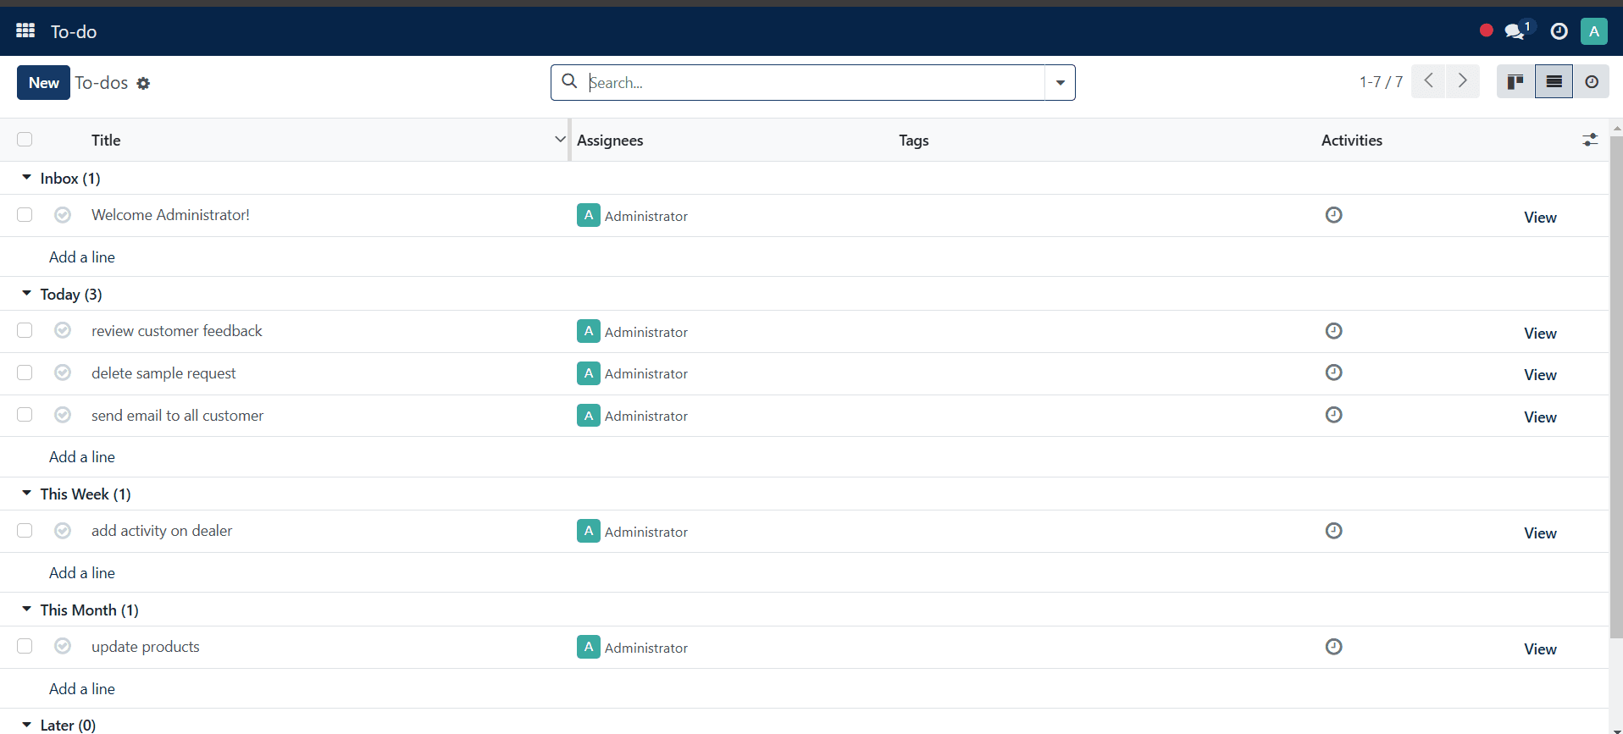
Task: Click Administrator avatar in update products row
Action: point(589,647)
